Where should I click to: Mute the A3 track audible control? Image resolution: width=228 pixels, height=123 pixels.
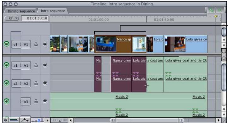pos(6,101)
